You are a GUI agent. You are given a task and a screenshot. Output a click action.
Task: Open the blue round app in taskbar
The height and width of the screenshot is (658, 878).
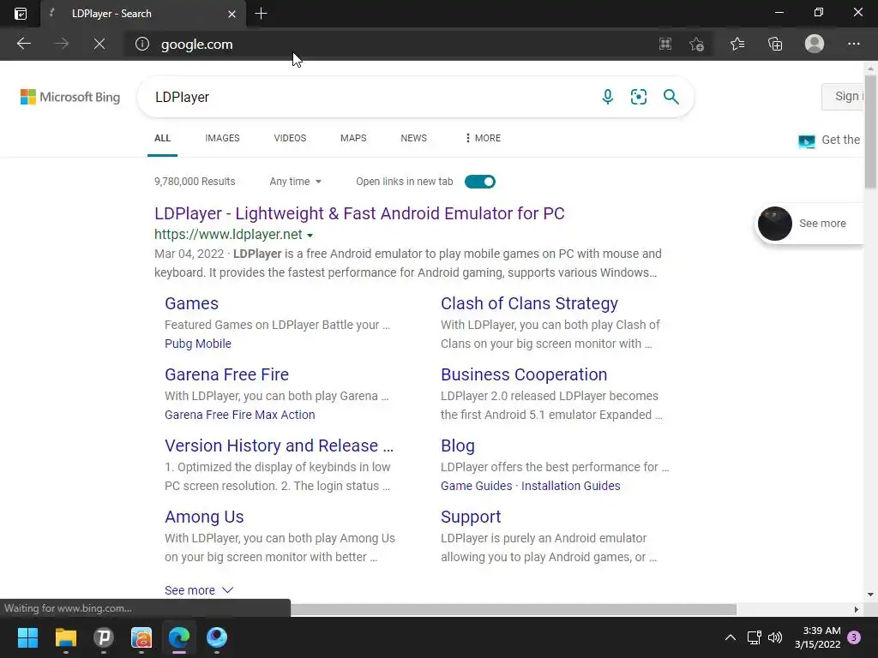point(217,637)
